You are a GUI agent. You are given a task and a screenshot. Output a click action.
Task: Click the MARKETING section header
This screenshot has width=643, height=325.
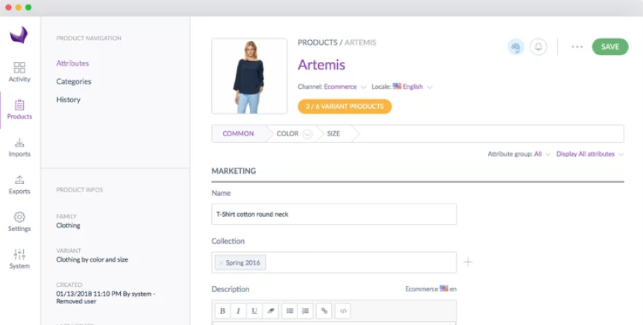pos(233,171)
